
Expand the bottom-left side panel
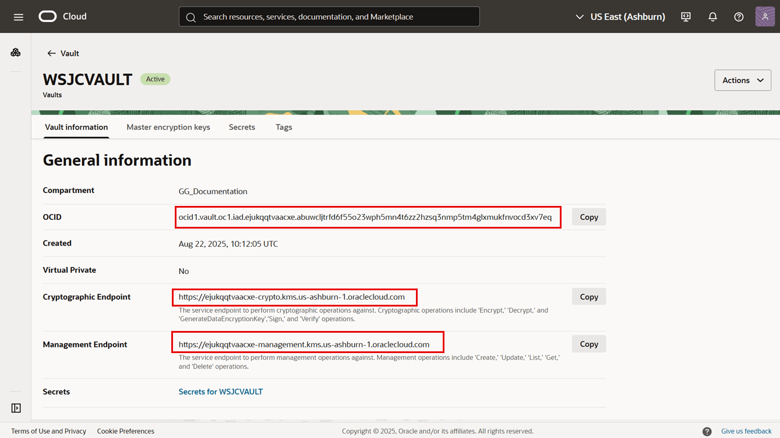16,407
